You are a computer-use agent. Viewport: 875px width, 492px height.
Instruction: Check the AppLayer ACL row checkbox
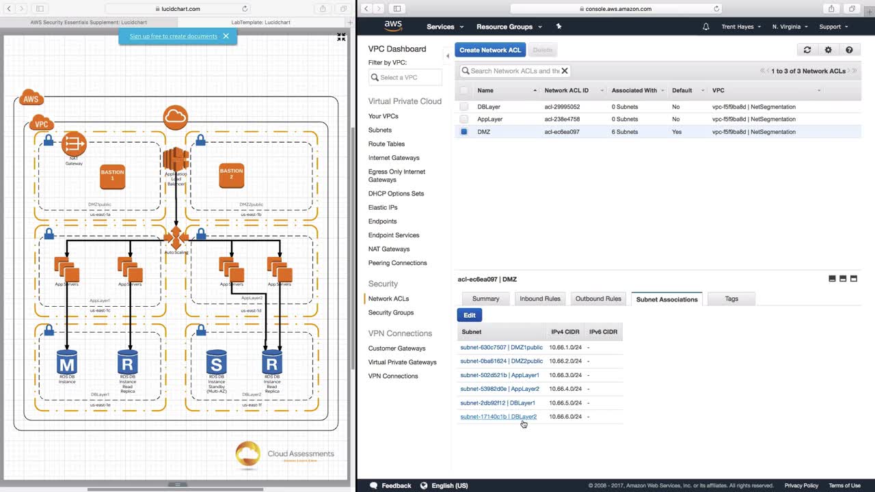464,119
